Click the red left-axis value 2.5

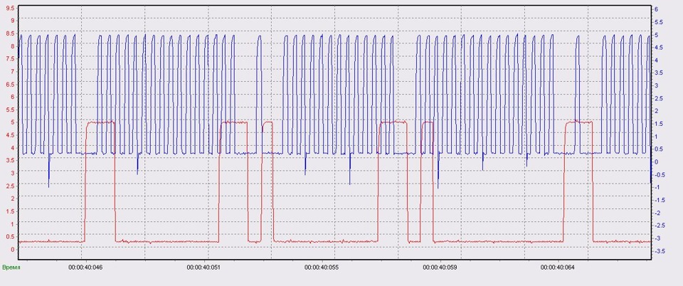(11, 186)
